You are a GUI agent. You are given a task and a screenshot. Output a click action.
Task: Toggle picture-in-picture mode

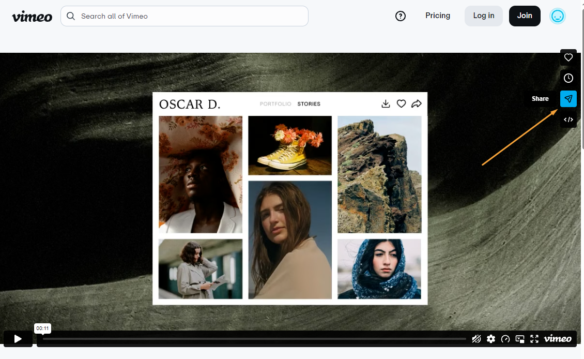tap(520, 338)
